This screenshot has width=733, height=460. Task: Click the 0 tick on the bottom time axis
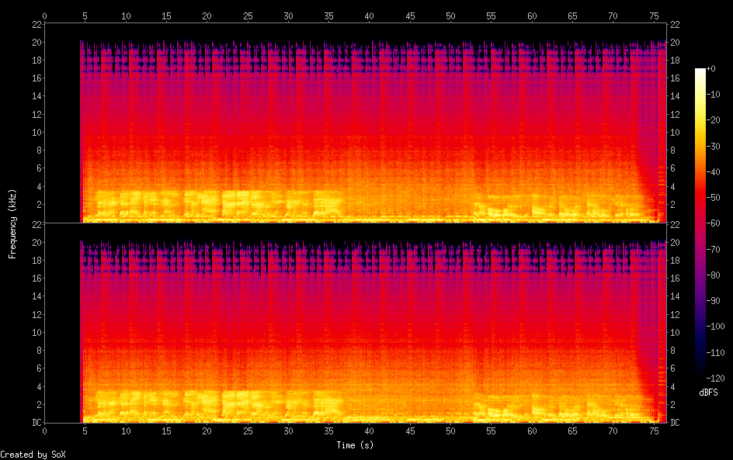click(45, 431)
